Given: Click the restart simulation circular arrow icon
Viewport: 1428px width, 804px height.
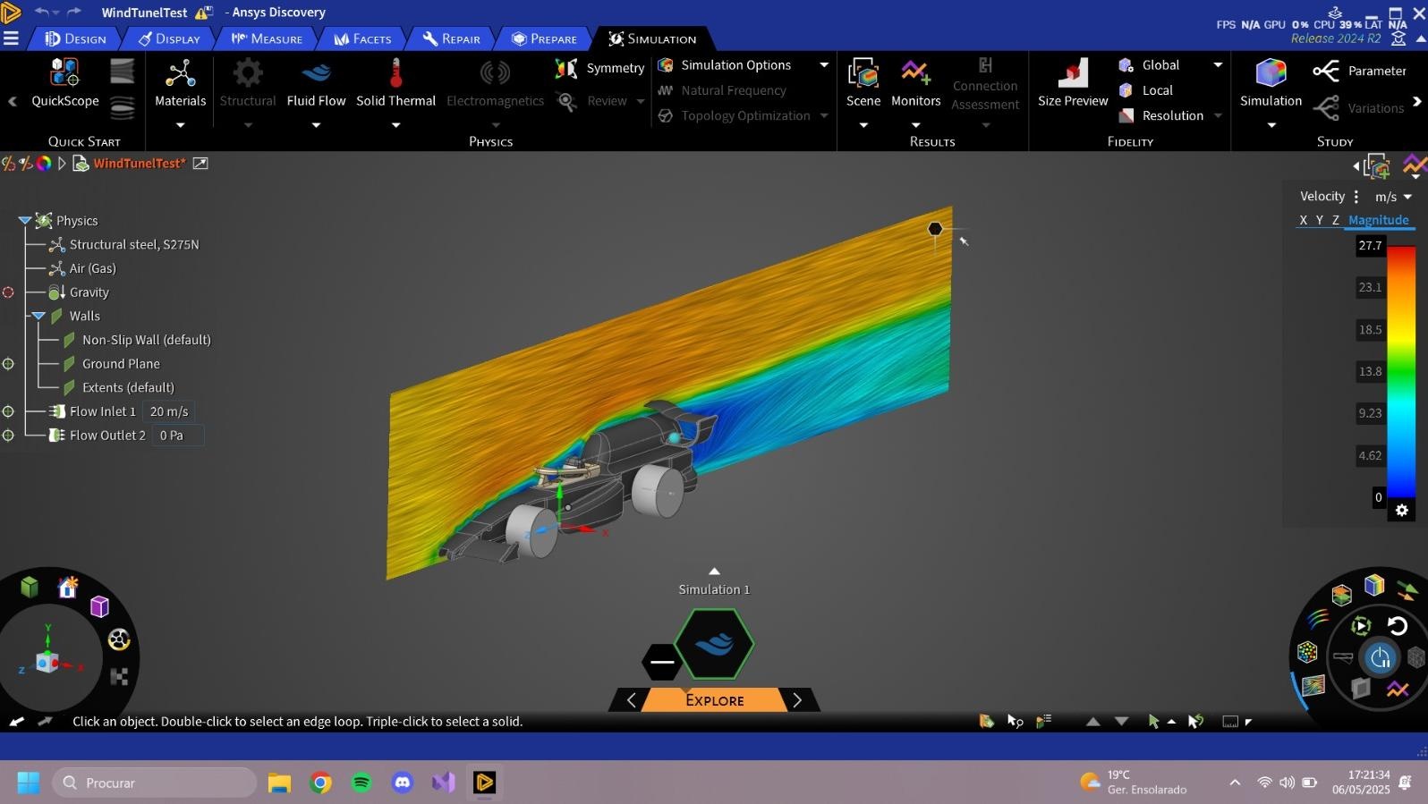Looking at the screenshot, I should click(x=1398, y=626).
